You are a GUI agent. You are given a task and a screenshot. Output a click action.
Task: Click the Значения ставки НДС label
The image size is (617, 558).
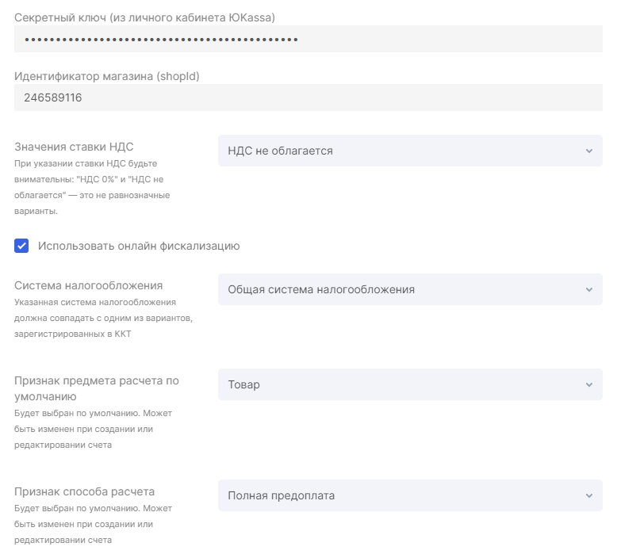pos(74,147)
